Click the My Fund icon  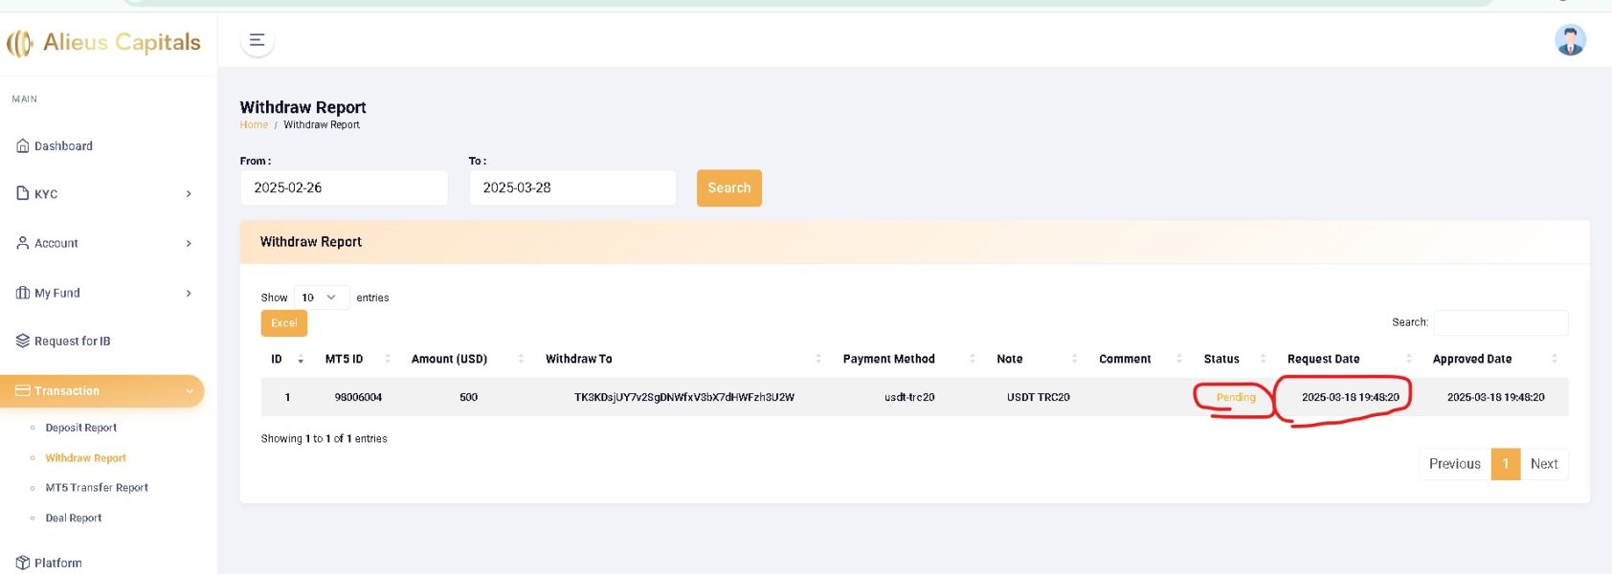click(x=23, y=293)
